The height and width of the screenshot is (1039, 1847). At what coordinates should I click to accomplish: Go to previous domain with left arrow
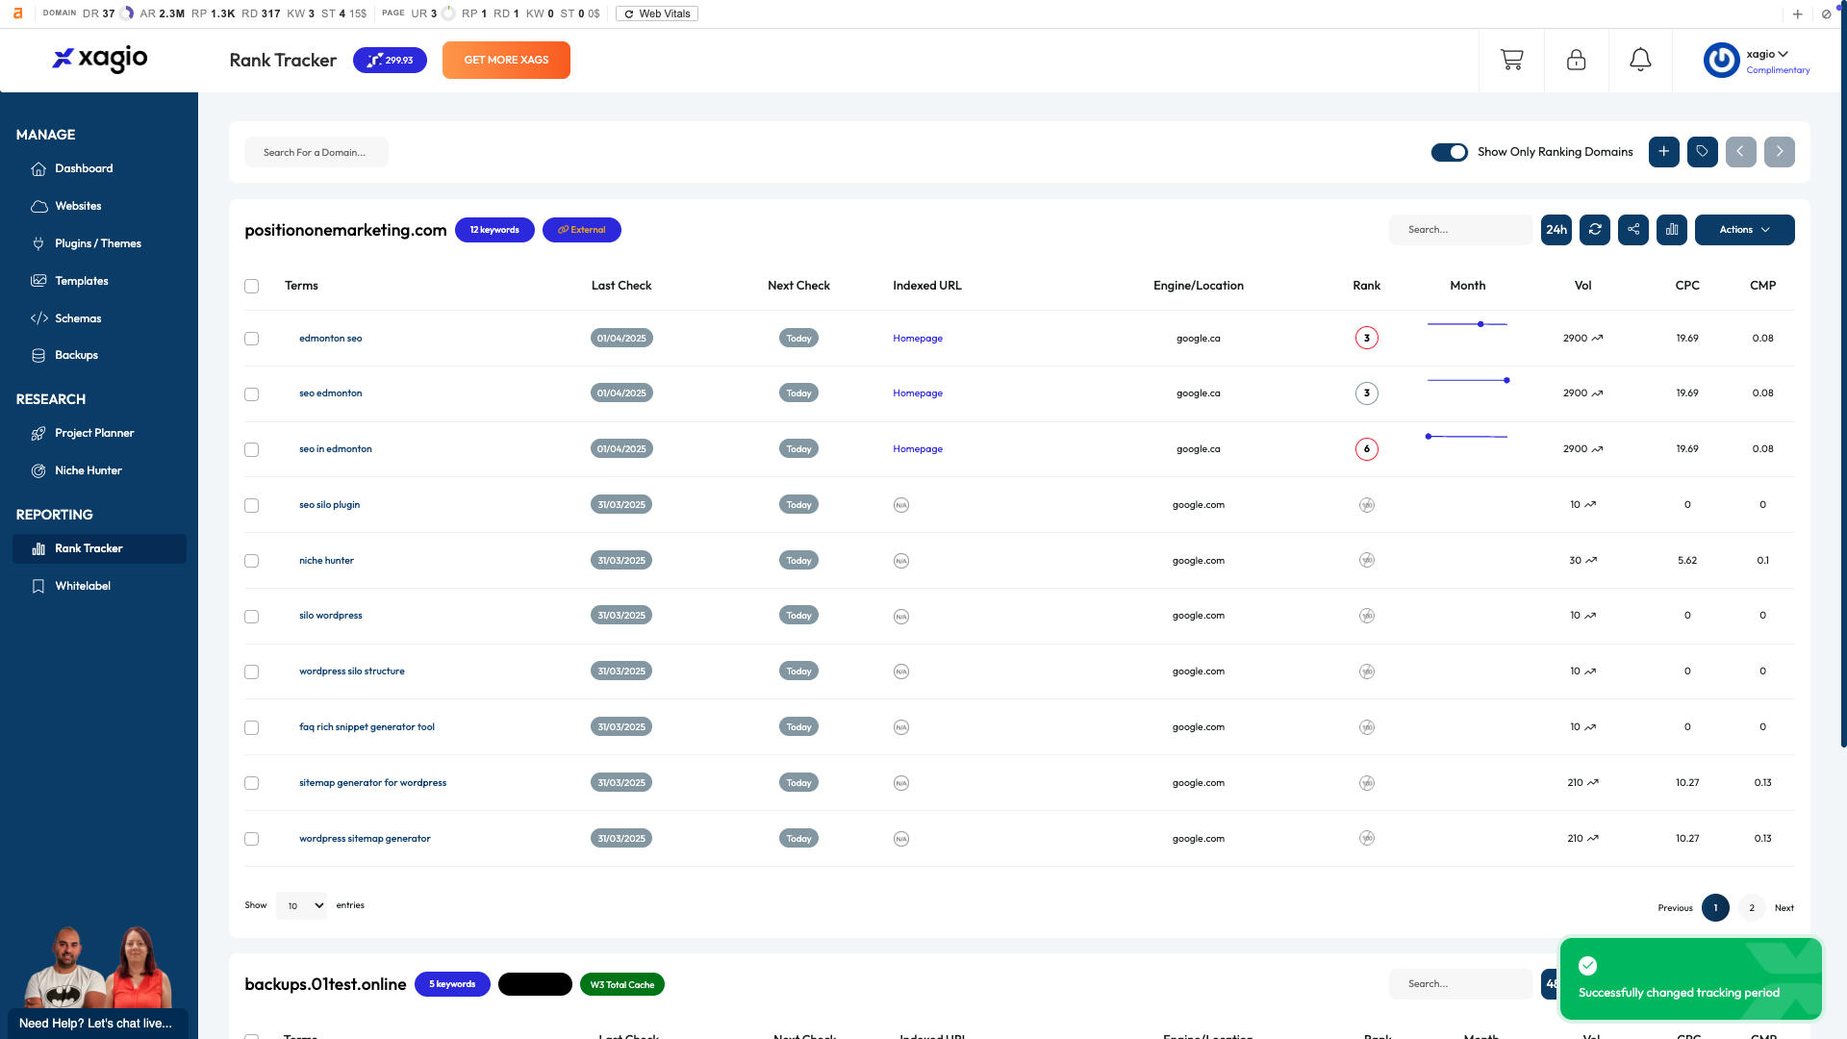(1740, 152)
